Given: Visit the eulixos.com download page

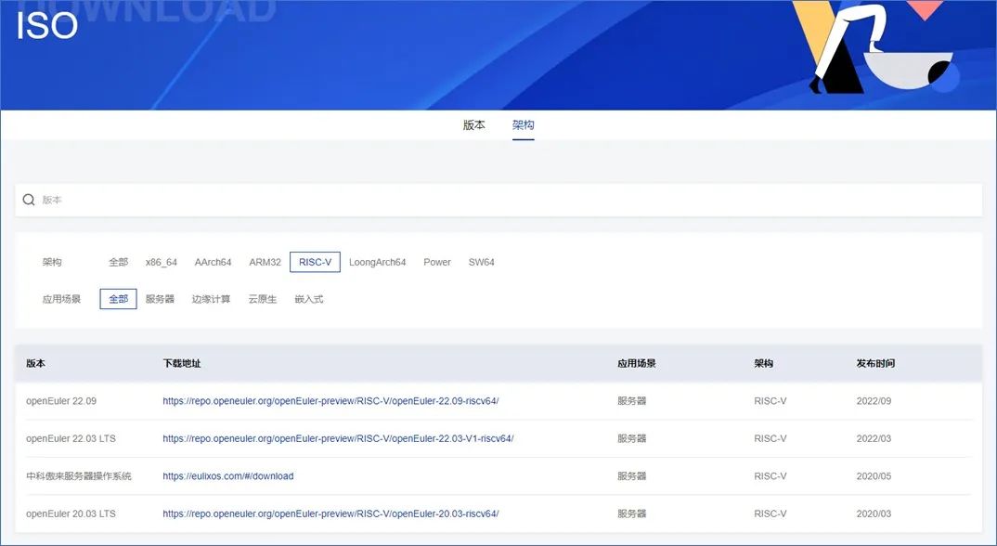Looking at the screenshot, I should 227,475.
